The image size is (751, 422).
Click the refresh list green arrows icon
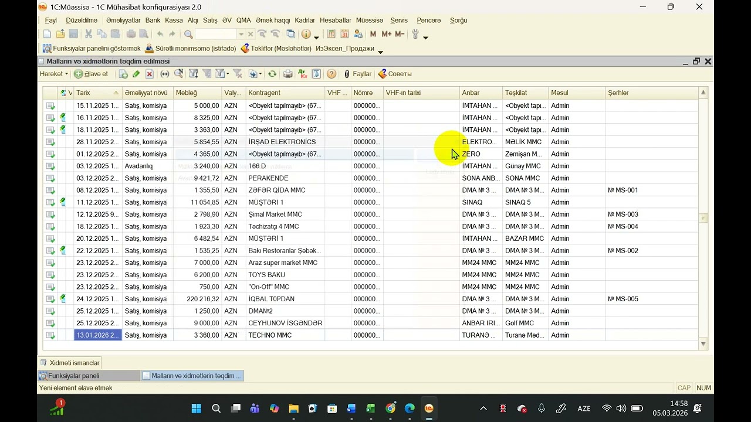coord(272,74)
